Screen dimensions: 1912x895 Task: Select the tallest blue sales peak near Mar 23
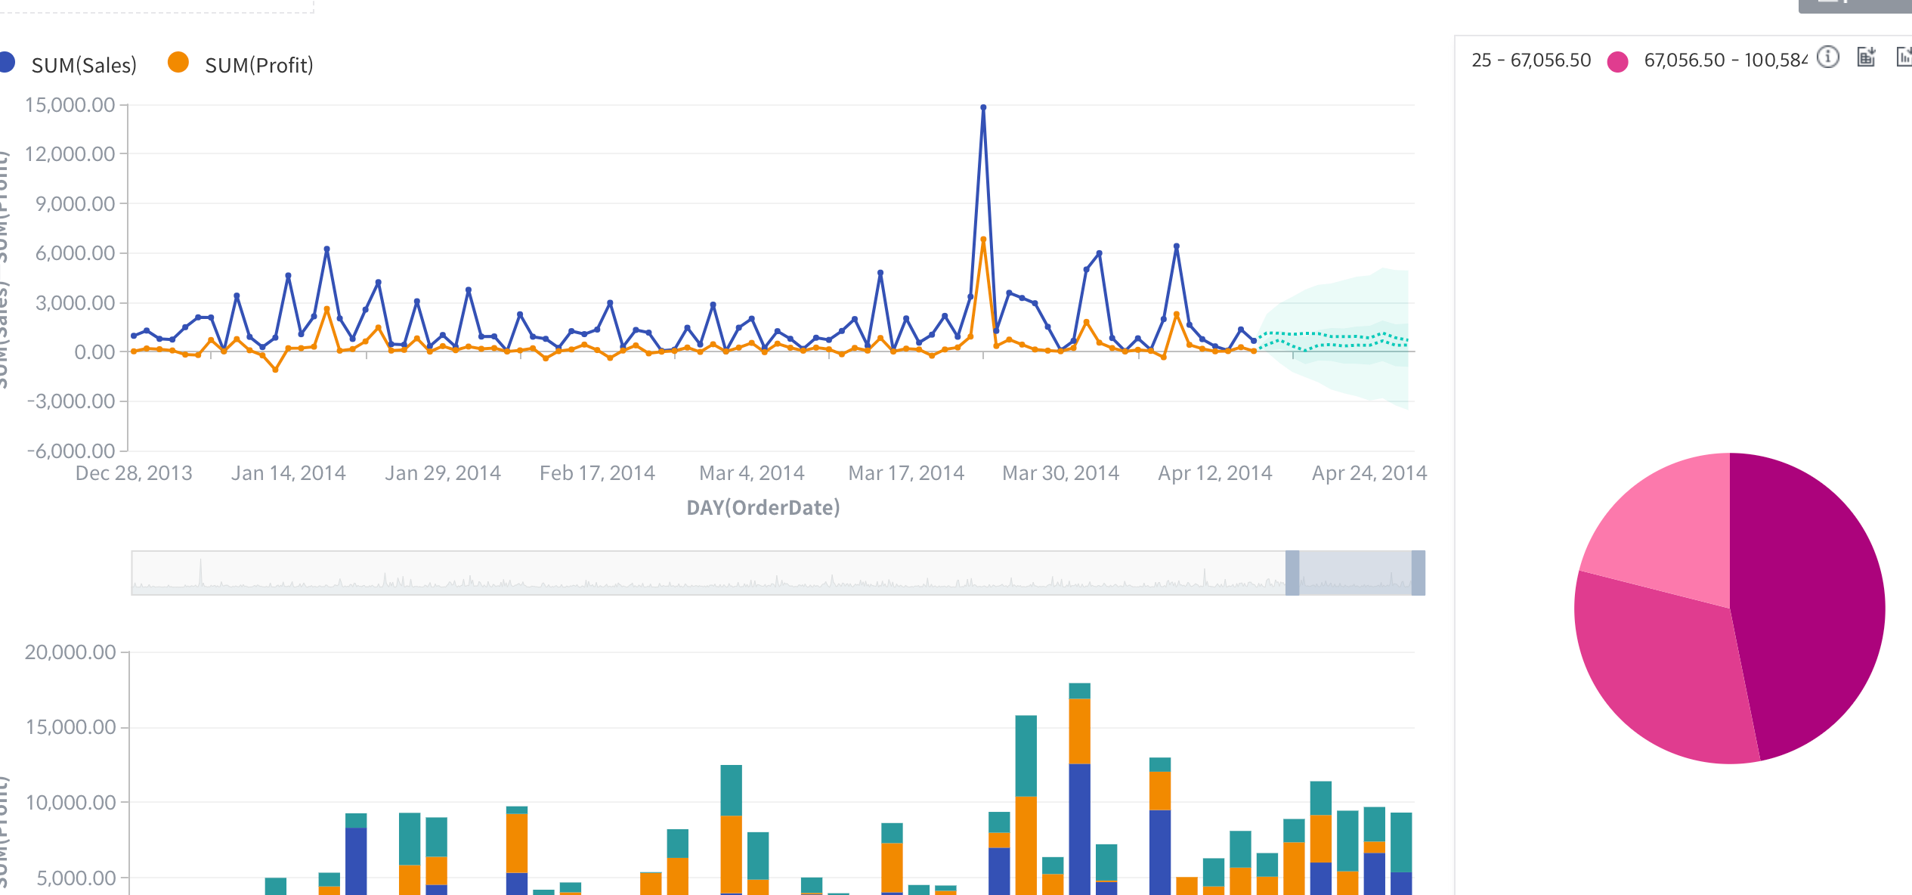point(983,108)
